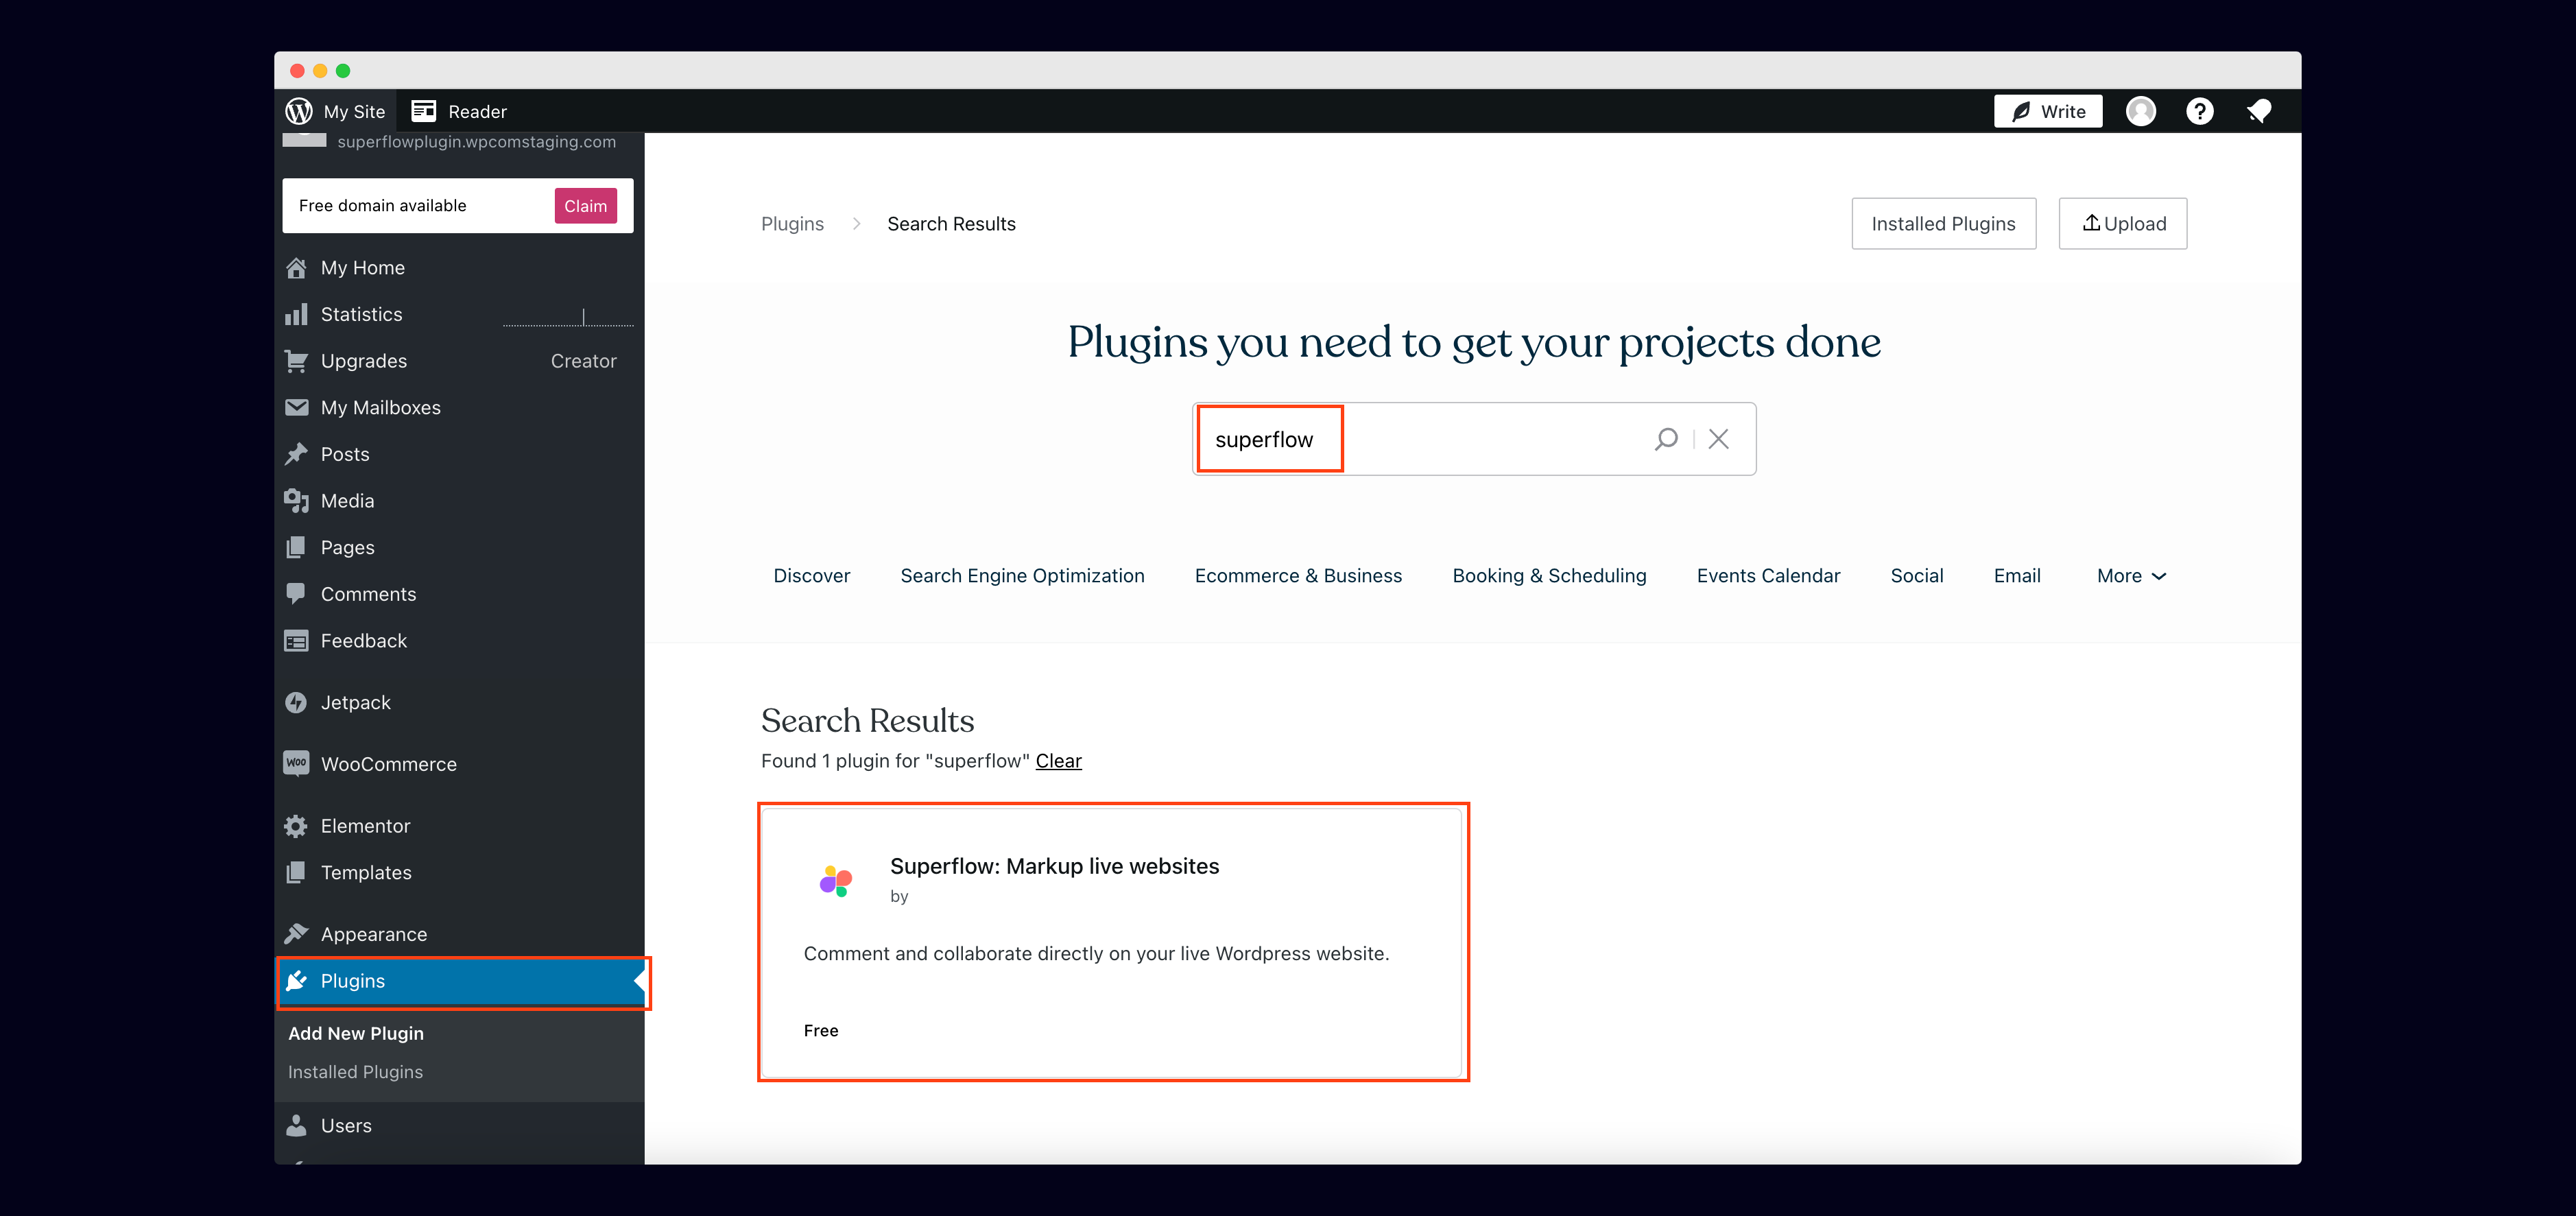Viewport: 2576px width, 1216px height.
Task: Expand the More categories dropdown
Action: [2131, 576]
